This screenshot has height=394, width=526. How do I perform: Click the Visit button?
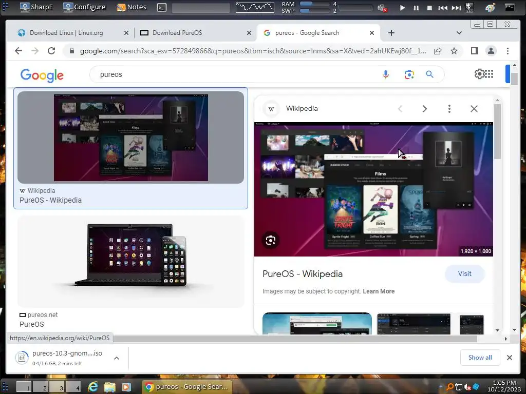tap(464, 274)
